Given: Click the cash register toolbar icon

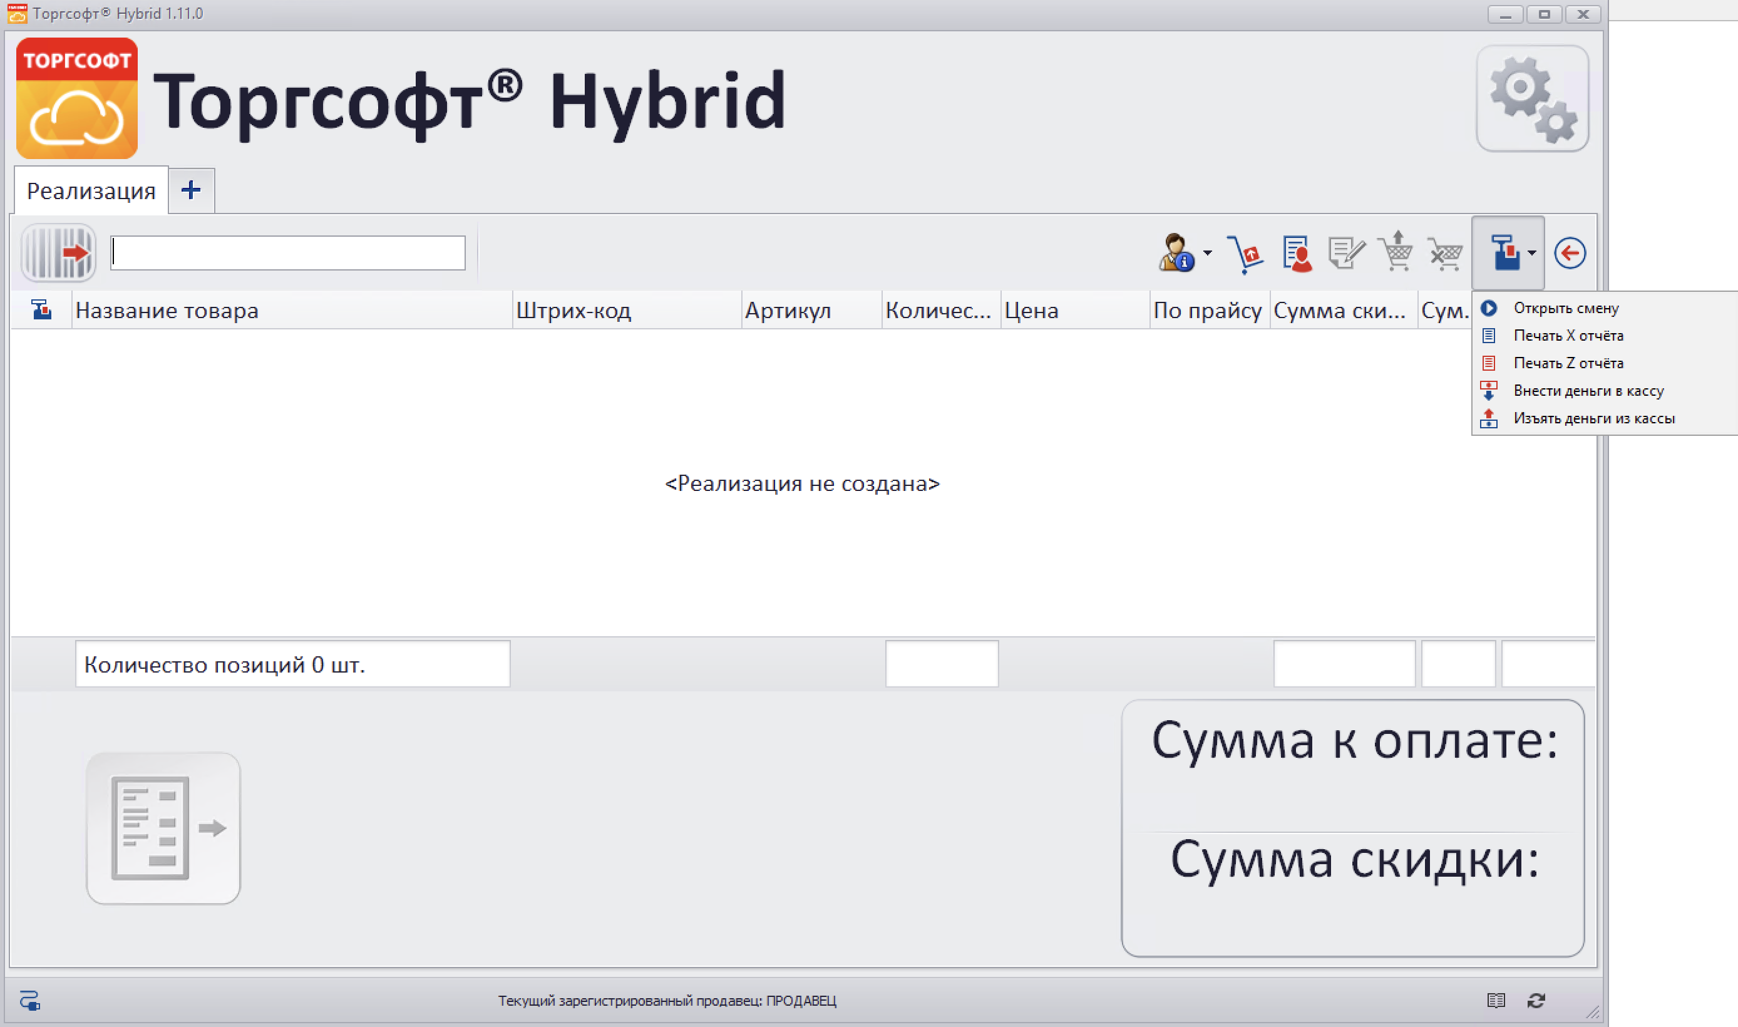Looking at the screenshot, I should pyautogui.click(x=1505, y=252).
